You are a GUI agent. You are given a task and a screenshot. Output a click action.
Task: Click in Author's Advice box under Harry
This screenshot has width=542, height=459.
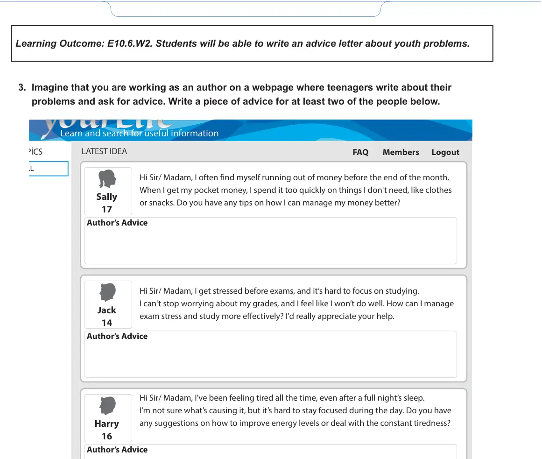pyautogui.click(x=270, y=452)
